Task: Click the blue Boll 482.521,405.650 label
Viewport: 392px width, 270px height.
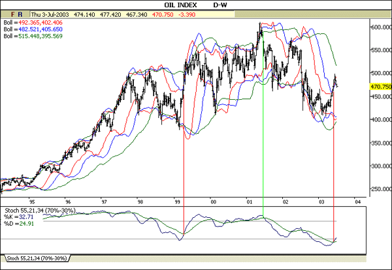Action: [x=33, y=29]
